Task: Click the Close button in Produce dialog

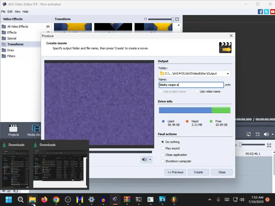Action: (x=222, y=172)
